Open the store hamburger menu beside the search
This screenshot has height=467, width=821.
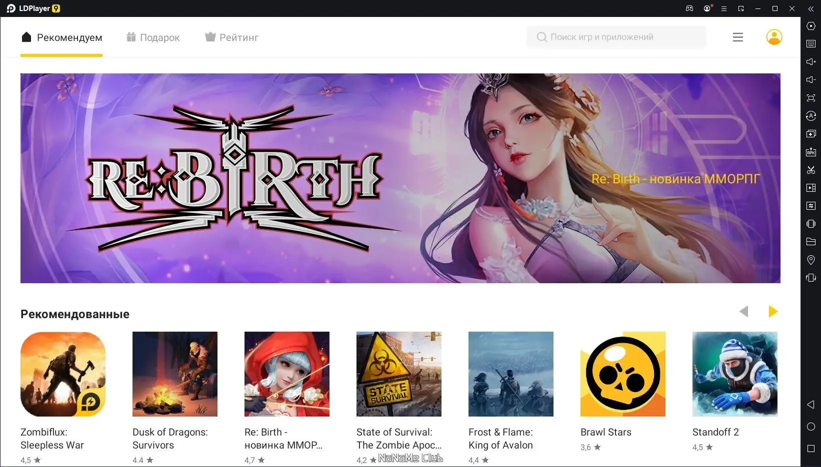(x=738, y=37)
